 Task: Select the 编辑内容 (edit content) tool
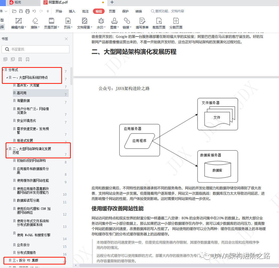[18, 23]
